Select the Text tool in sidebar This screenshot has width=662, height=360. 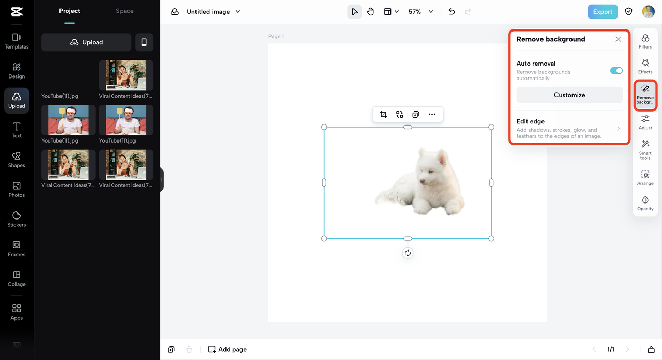(x=17, y=130)
